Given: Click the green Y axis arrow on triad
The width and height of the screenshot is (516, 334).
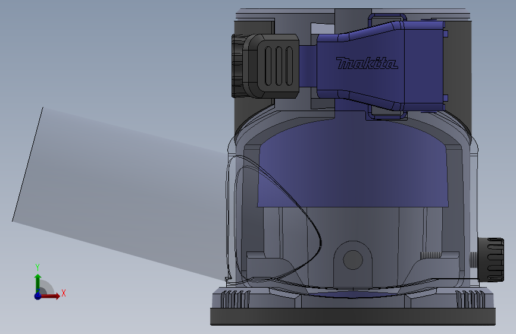Looking at the screenshot, I should click(38, 283).
